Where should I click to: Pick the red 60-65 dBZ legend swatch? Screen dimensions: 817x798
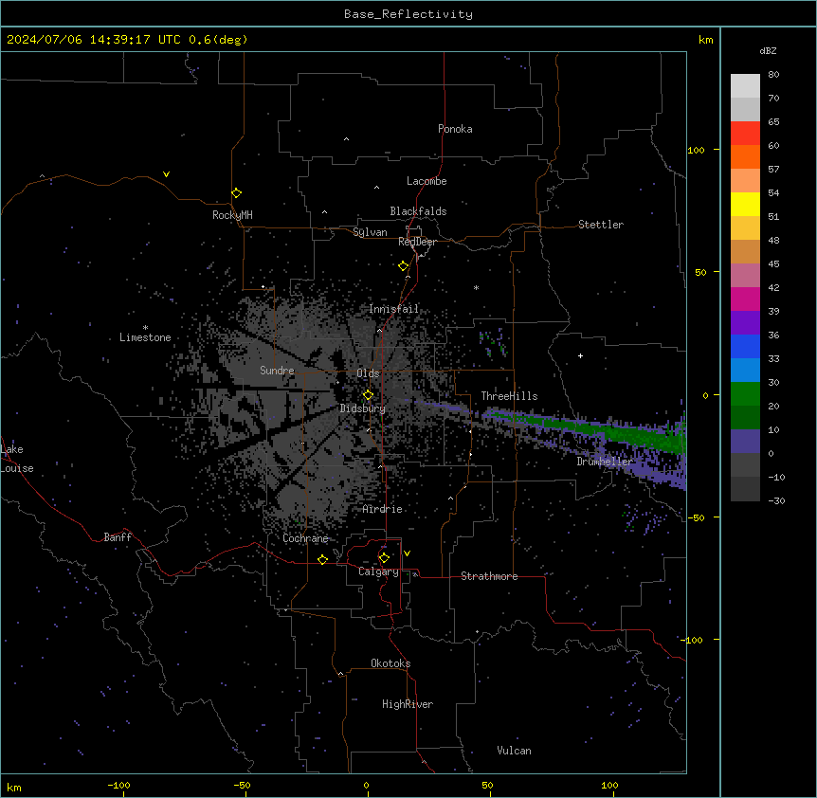[x=745, y=134]
